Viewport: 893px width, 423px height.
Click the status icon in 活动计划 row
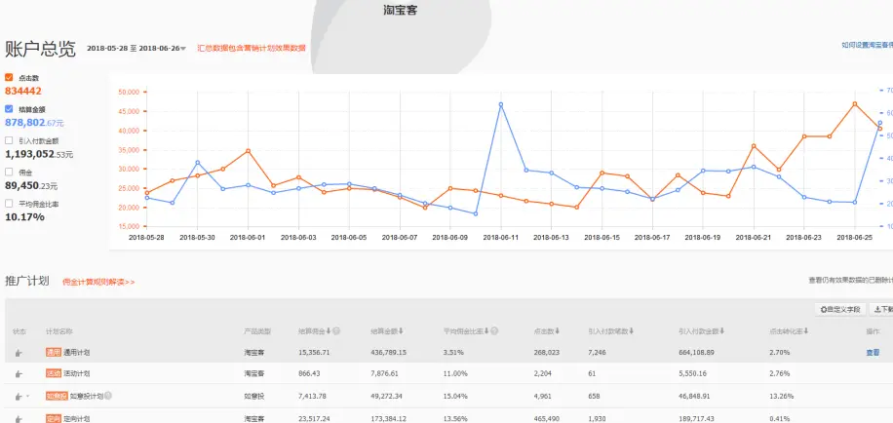19,374
